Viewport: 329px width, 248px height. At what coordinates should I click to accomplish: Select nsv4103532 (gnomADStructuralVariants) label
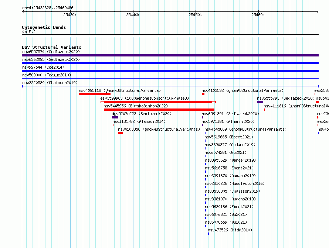click(x=242, y=90)
